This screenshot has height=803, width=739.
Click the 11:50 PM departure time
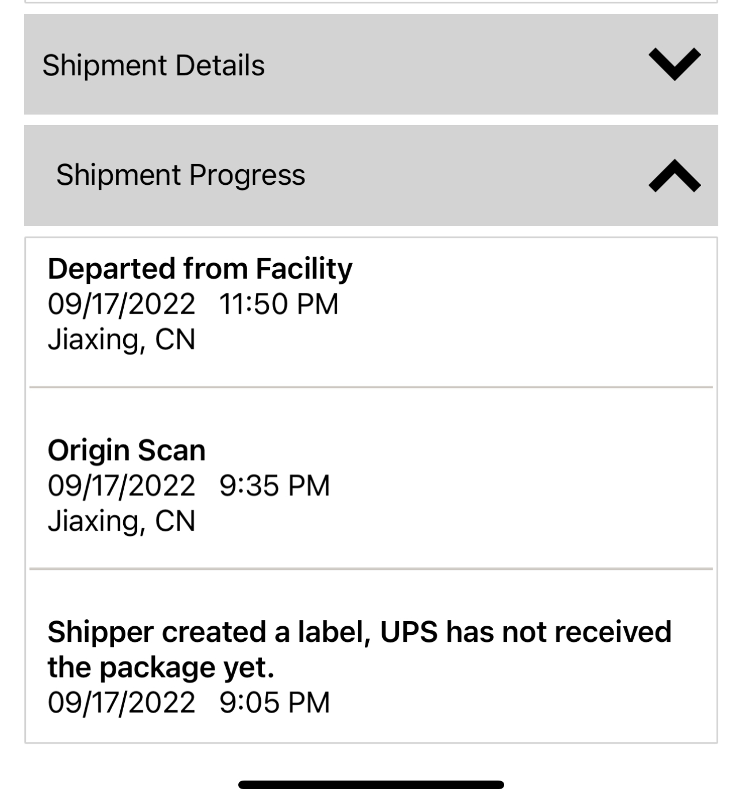[279, 304]
